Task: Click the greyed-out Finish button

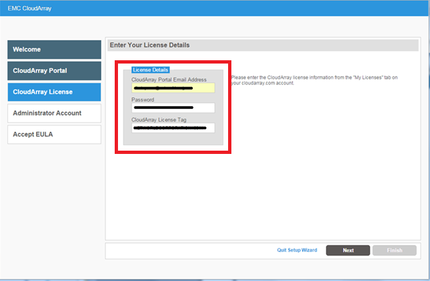Action: pyautogui.click(x=395, y=250)
